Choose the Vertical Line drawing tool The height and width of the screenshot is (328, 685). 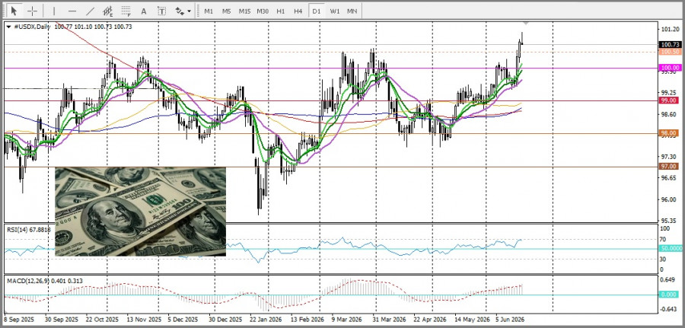[54, 11]
